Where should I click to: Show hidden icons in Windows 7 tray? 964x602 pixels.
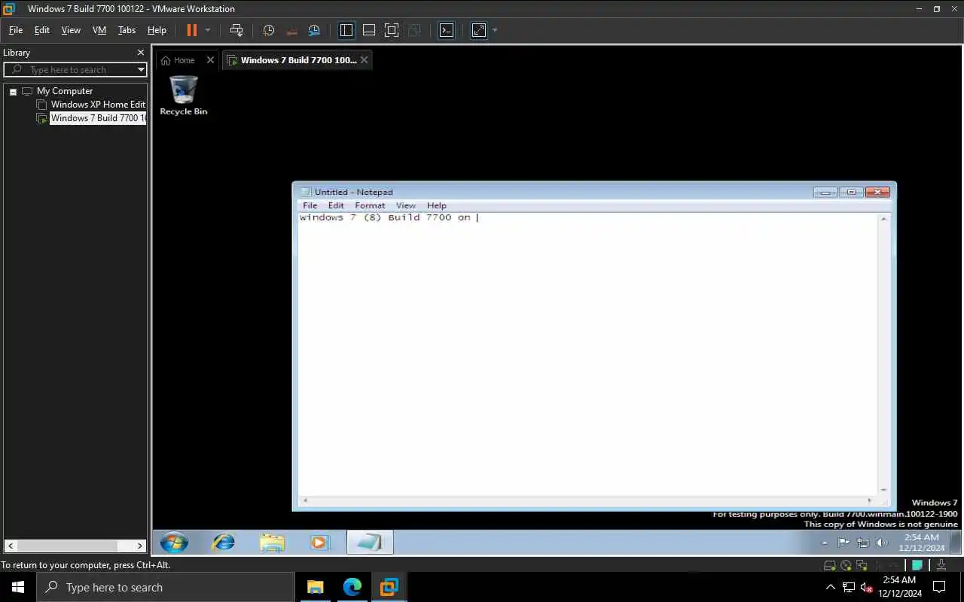(825, 543)
